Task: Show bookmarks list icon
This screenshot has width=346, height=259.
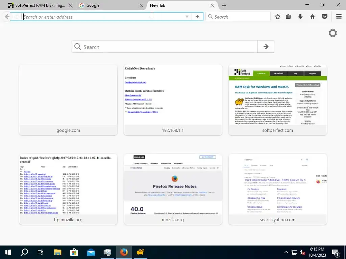Action: coord(288,17)
